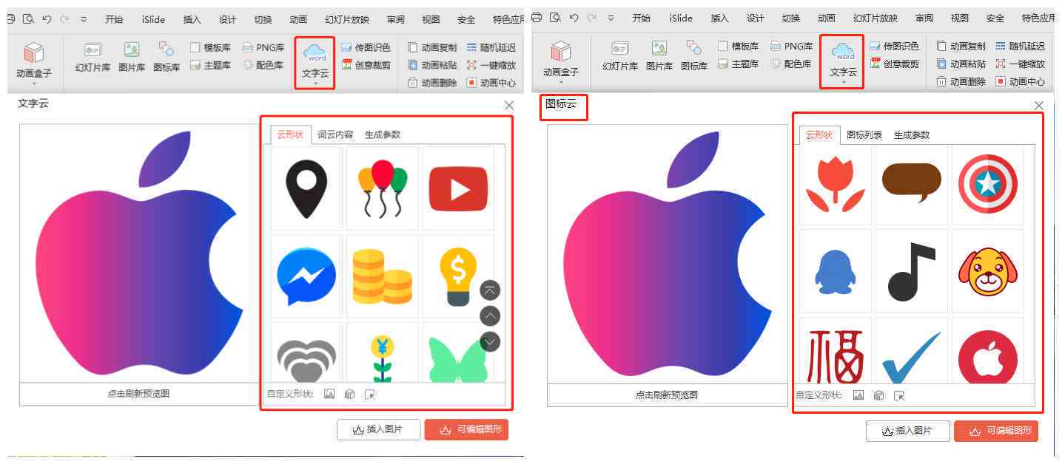Click 动画中心 above the 文字云 dialog
Image resolution: width=1062 pixels, height=464 pixels.
tap(491, 83)
